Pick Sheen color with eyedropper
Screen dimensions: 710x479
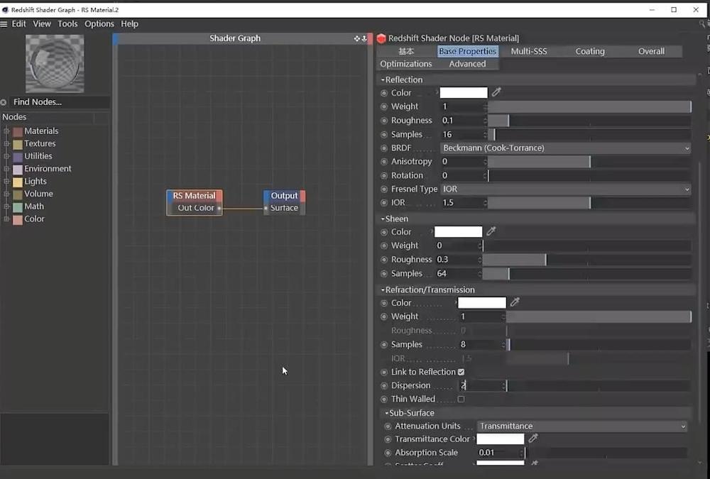pos(491,231)
